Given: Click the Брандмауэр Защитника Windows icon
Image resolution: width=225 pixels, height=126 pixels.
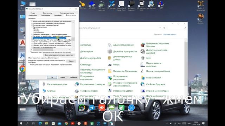Looking at the screenshot, I should (x=143, y=45).
